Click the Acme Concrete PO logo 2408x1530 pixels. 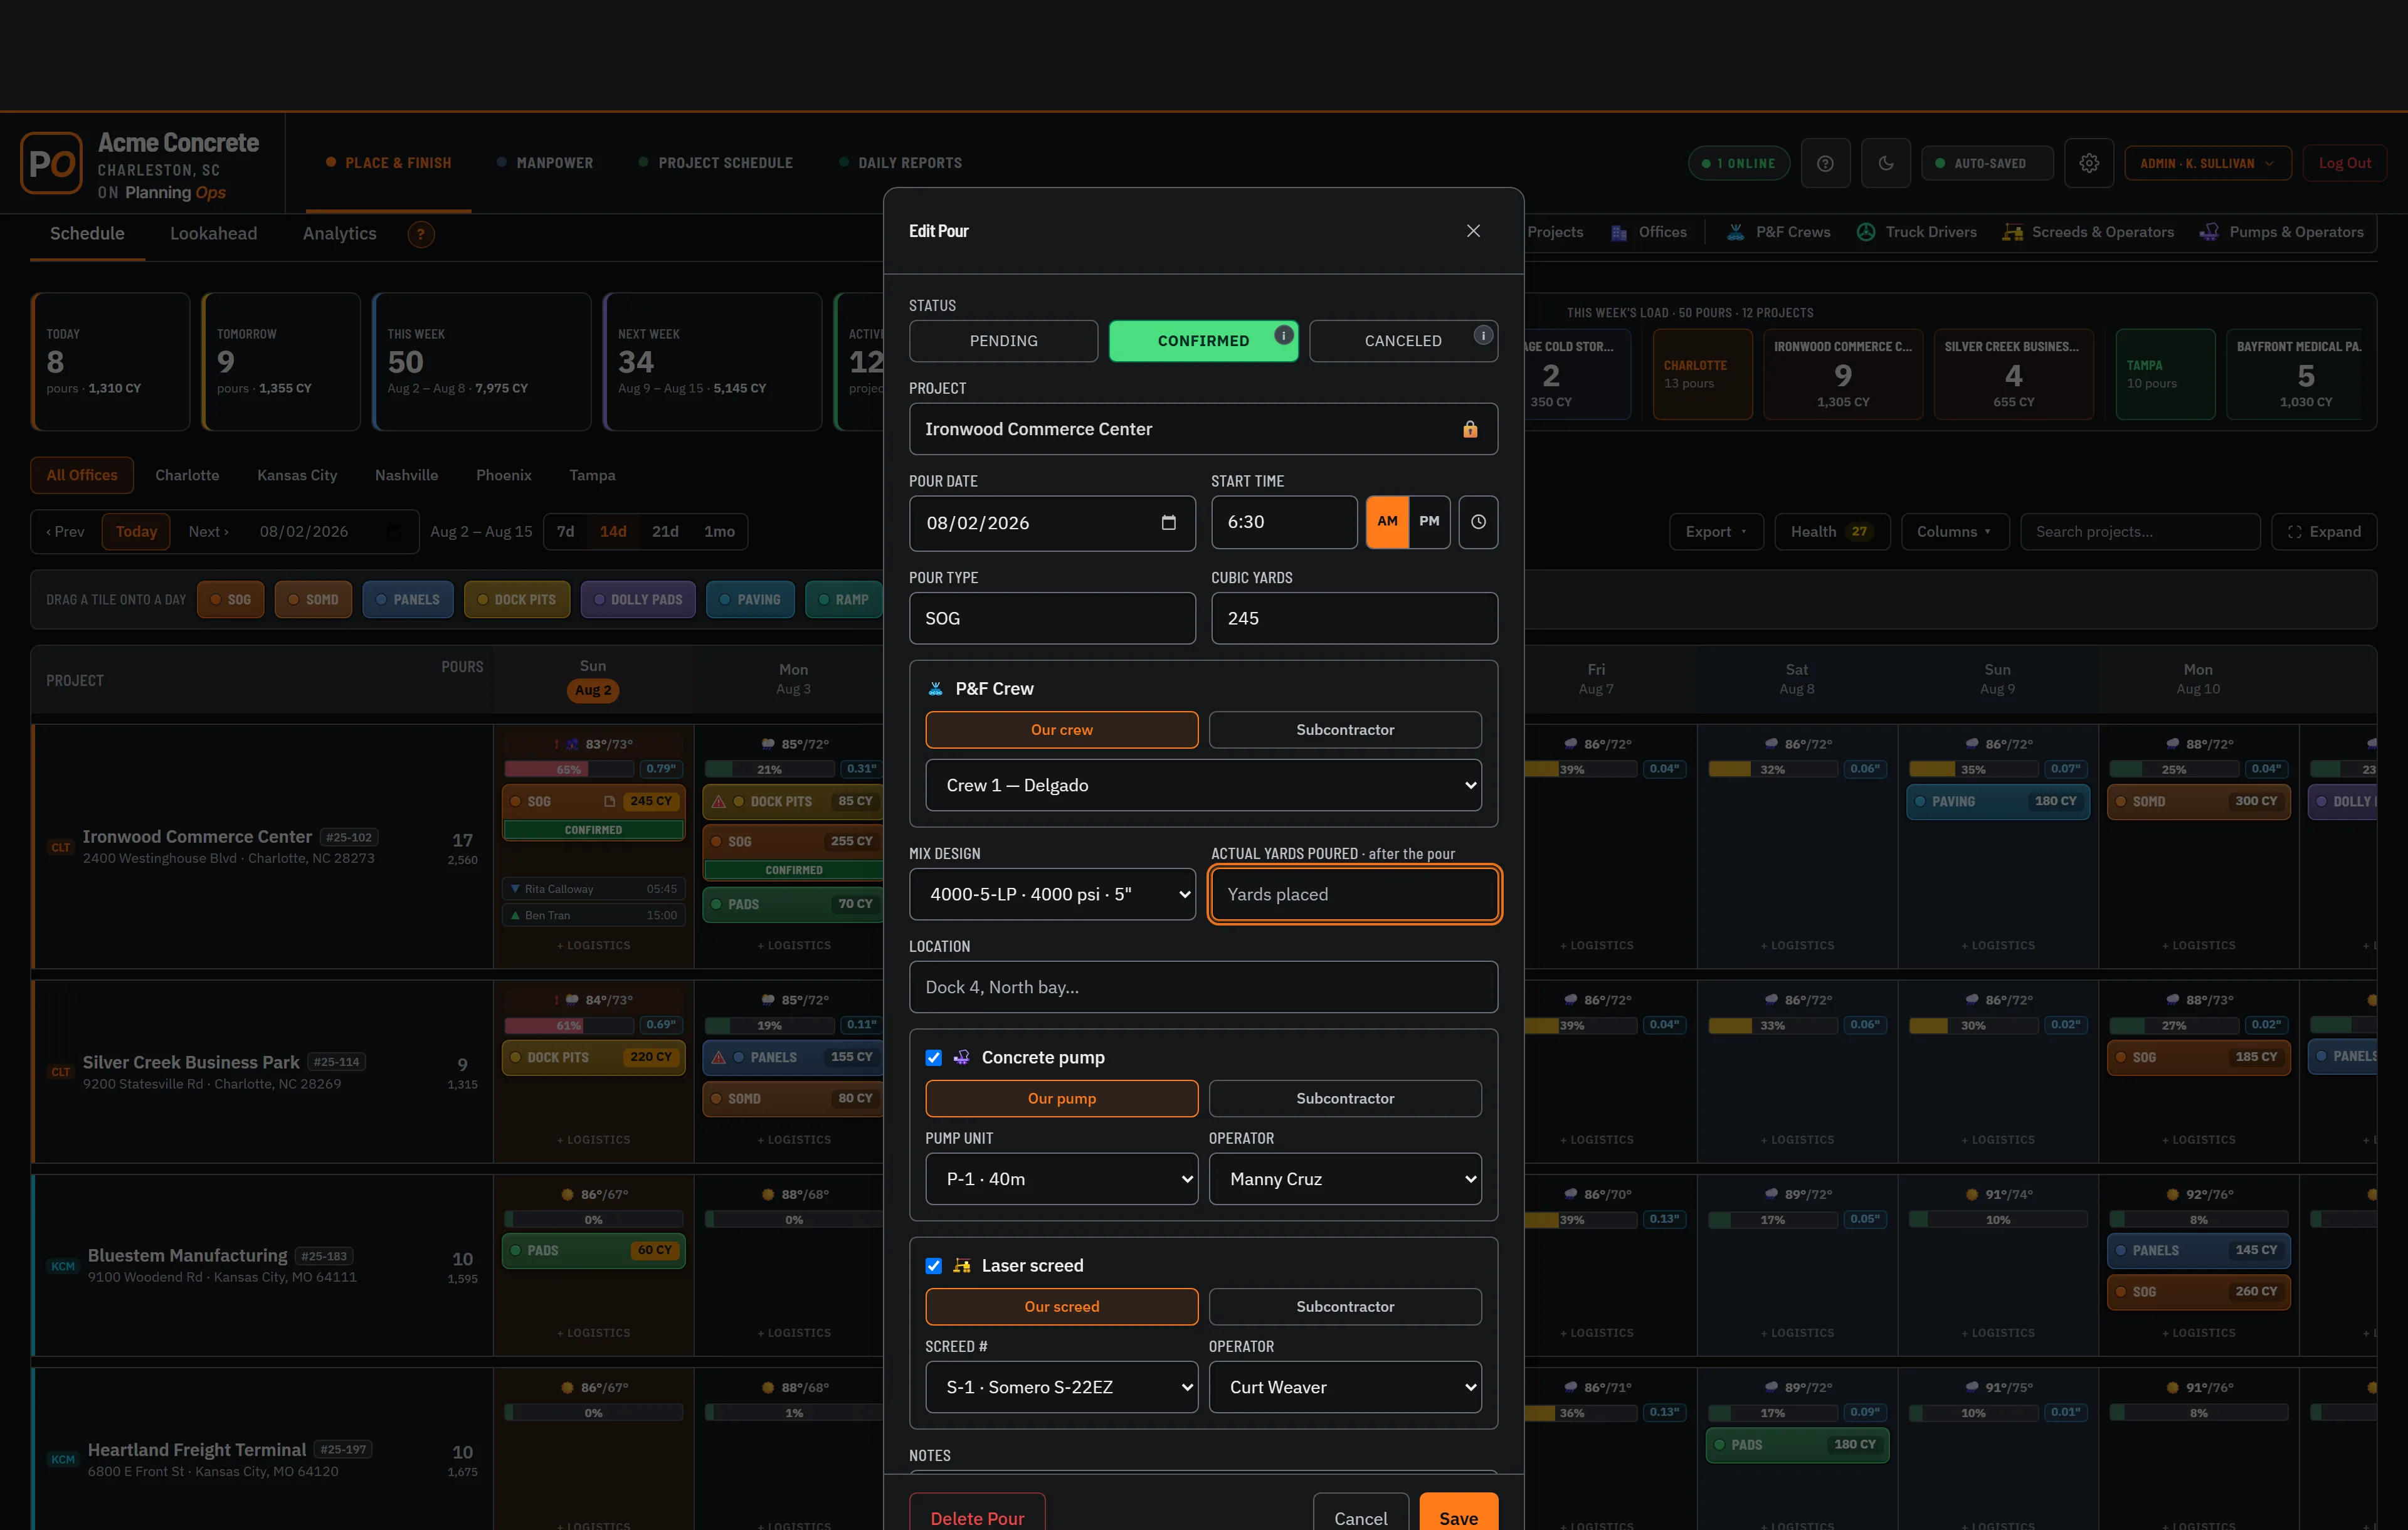(x=51, y=163)
